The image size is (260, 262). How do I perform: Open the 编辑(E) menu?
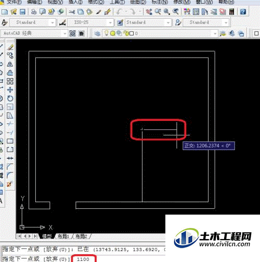35,2
